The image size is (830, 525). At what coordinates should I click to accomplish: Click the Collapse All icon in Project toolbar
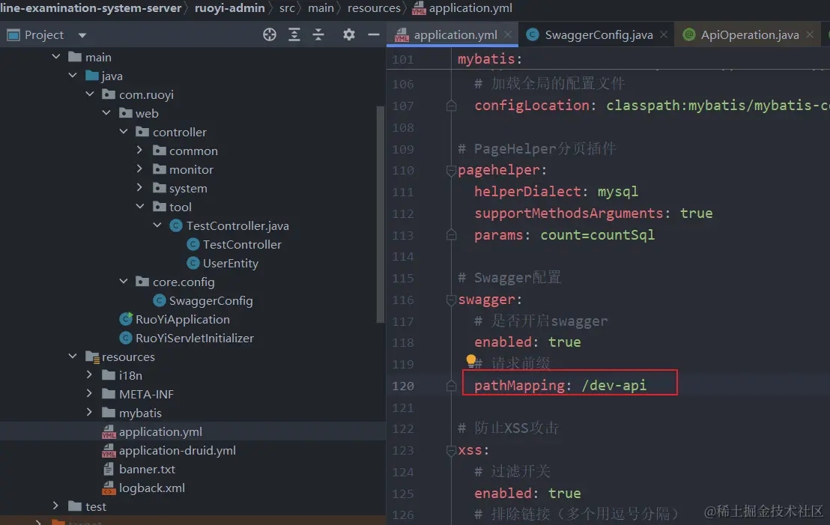click(x=318, y=35)
